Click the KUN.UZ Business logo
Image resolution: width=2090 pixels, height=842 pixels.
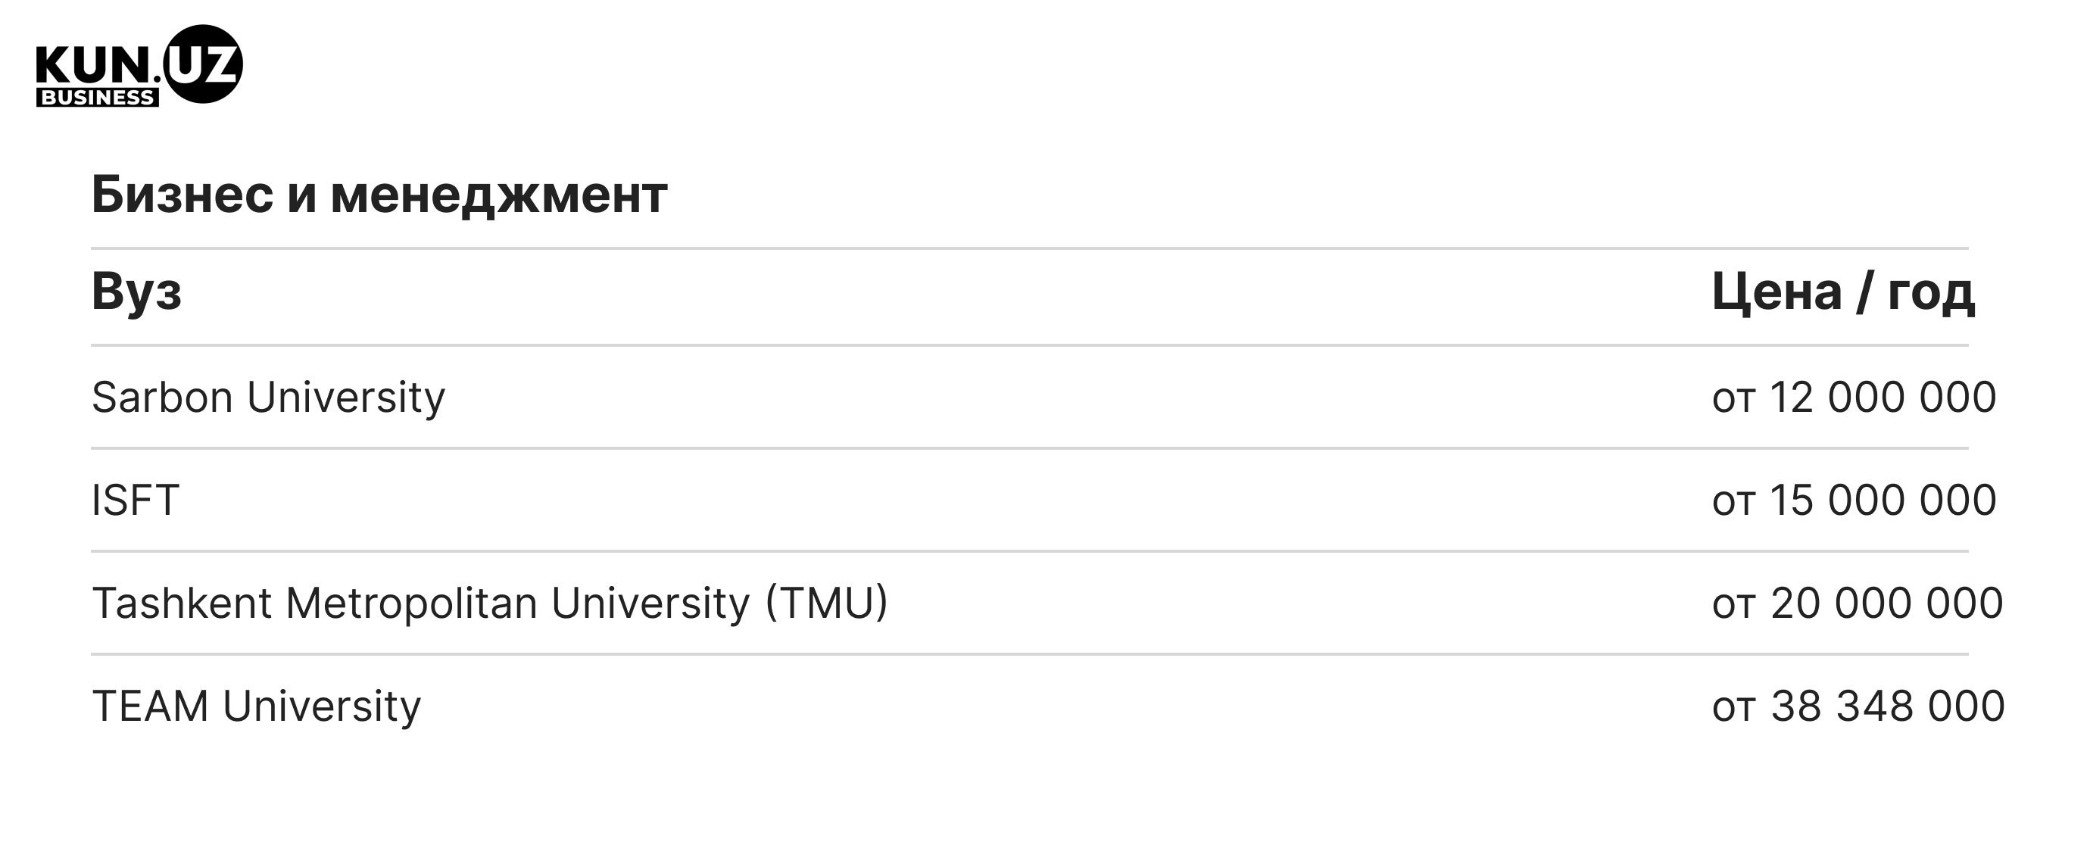pyautogui.click(x=139, y=66)
